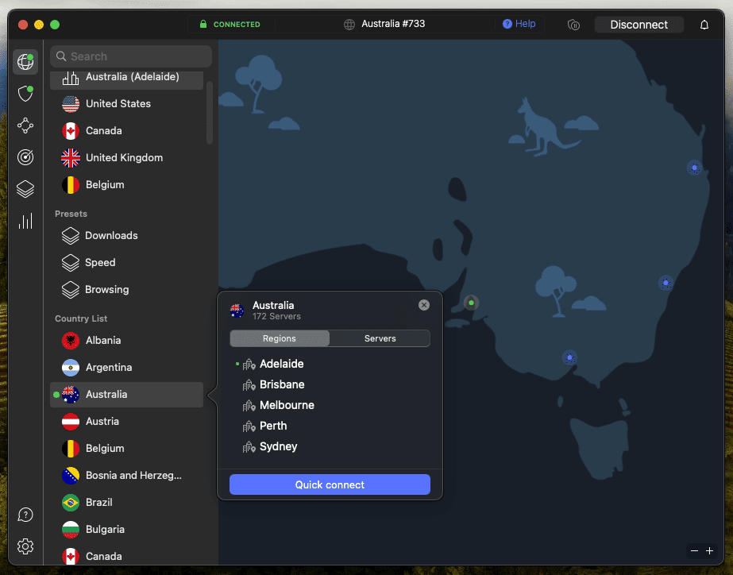Viewport: 733px width, 575px height.
Task: Open settings gear in sidebar
Action: 25,546
